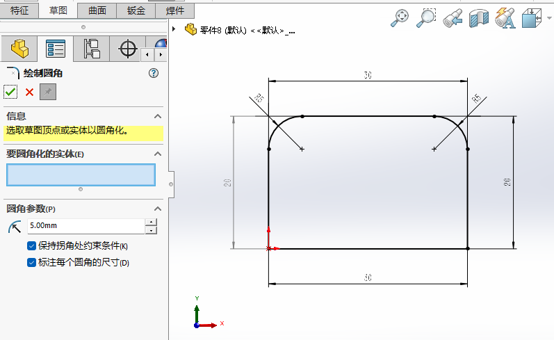Open the ConfigurationManager panel icon
The height and width of the screenshot is (340, 554).
[92, 49]
